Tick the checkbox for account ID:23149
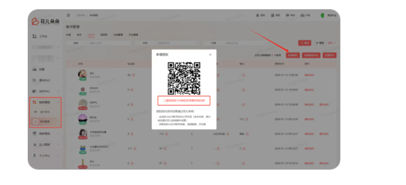 click(71, 134)
